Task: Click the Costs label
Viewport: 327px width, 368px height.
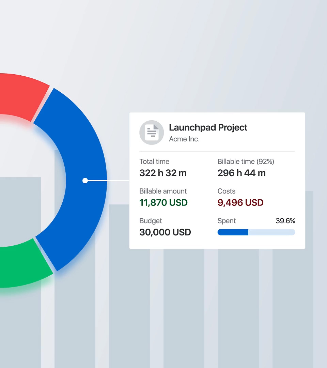Action: point(227,191)
